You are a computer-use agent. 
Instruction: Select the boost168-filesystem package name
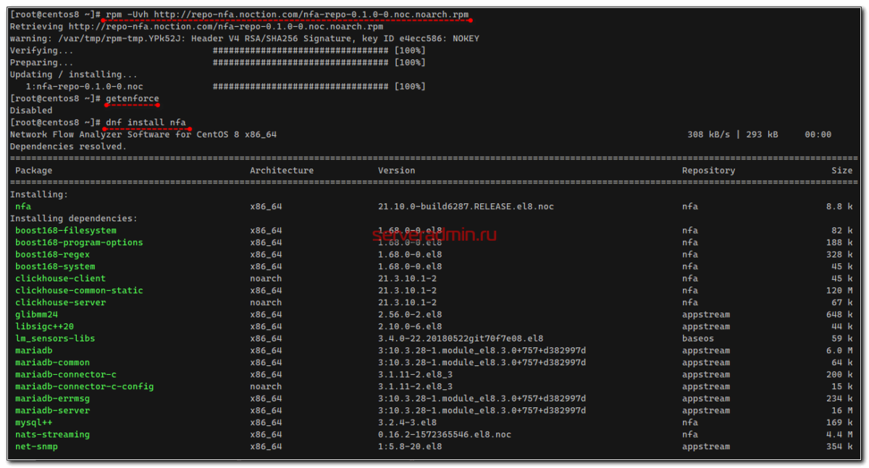pyautogui.click(x=65, y=231)
